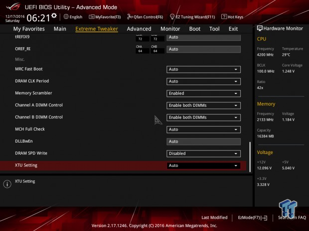Viewport: 309px width, 231px height.
Task: Open the Tool tab
Action: (x=214, y=29)
